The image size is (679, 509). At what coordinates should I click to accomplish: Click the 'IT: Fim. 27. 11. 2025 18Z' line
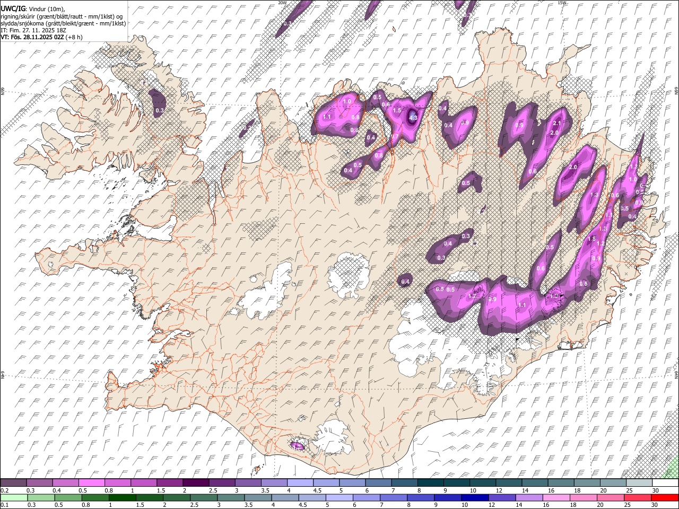pyautogui.click(x=33, y=30)
